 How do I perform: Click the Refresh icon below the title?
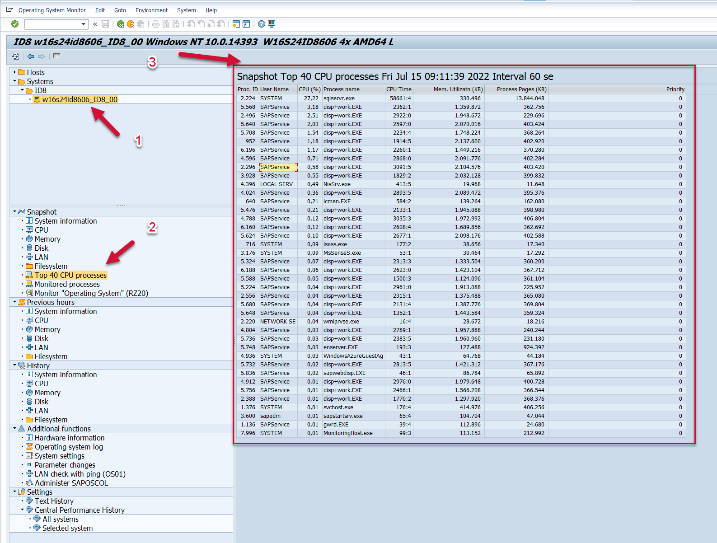(x=16, y=56)
